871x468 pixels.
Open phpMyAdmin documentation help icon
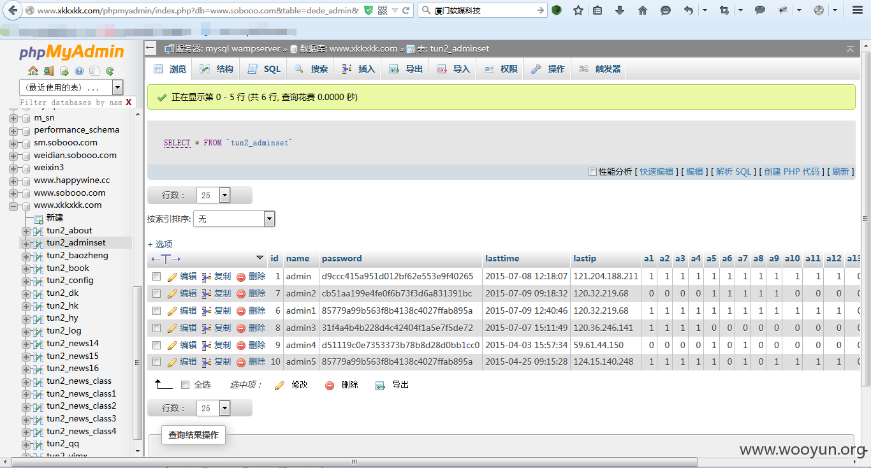click(x=79, y=71)
